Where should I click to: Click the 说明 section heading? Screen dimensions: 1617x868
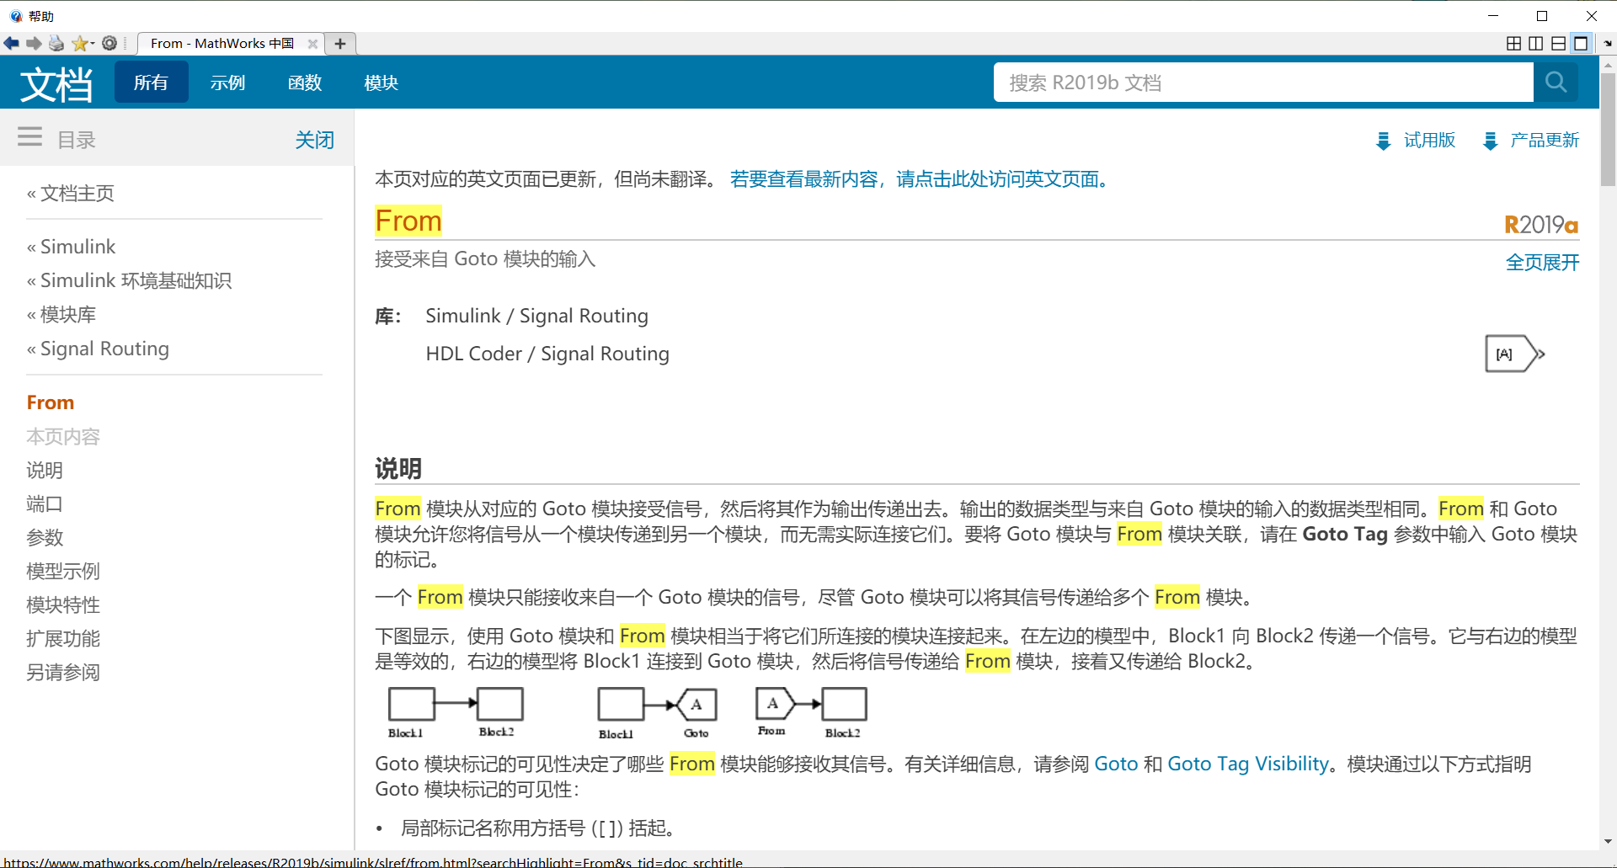(398, 469)
